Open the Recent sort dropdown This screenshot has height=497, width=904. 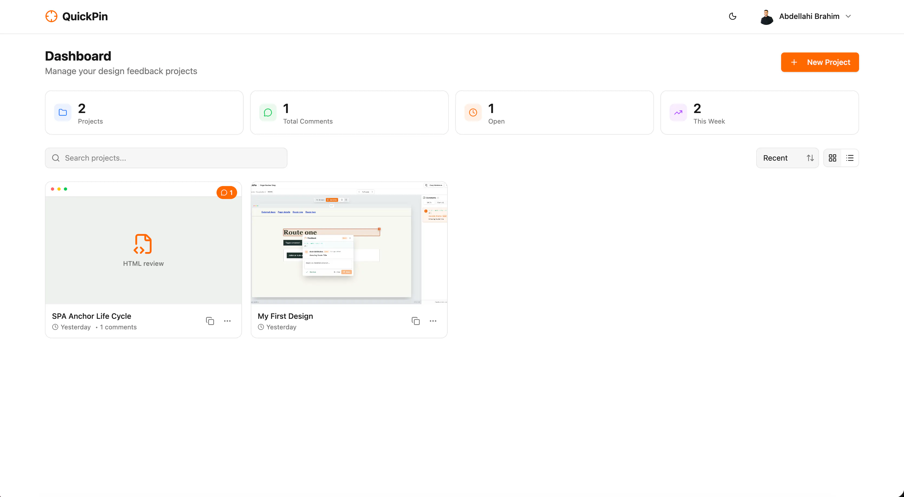(787, 158)
